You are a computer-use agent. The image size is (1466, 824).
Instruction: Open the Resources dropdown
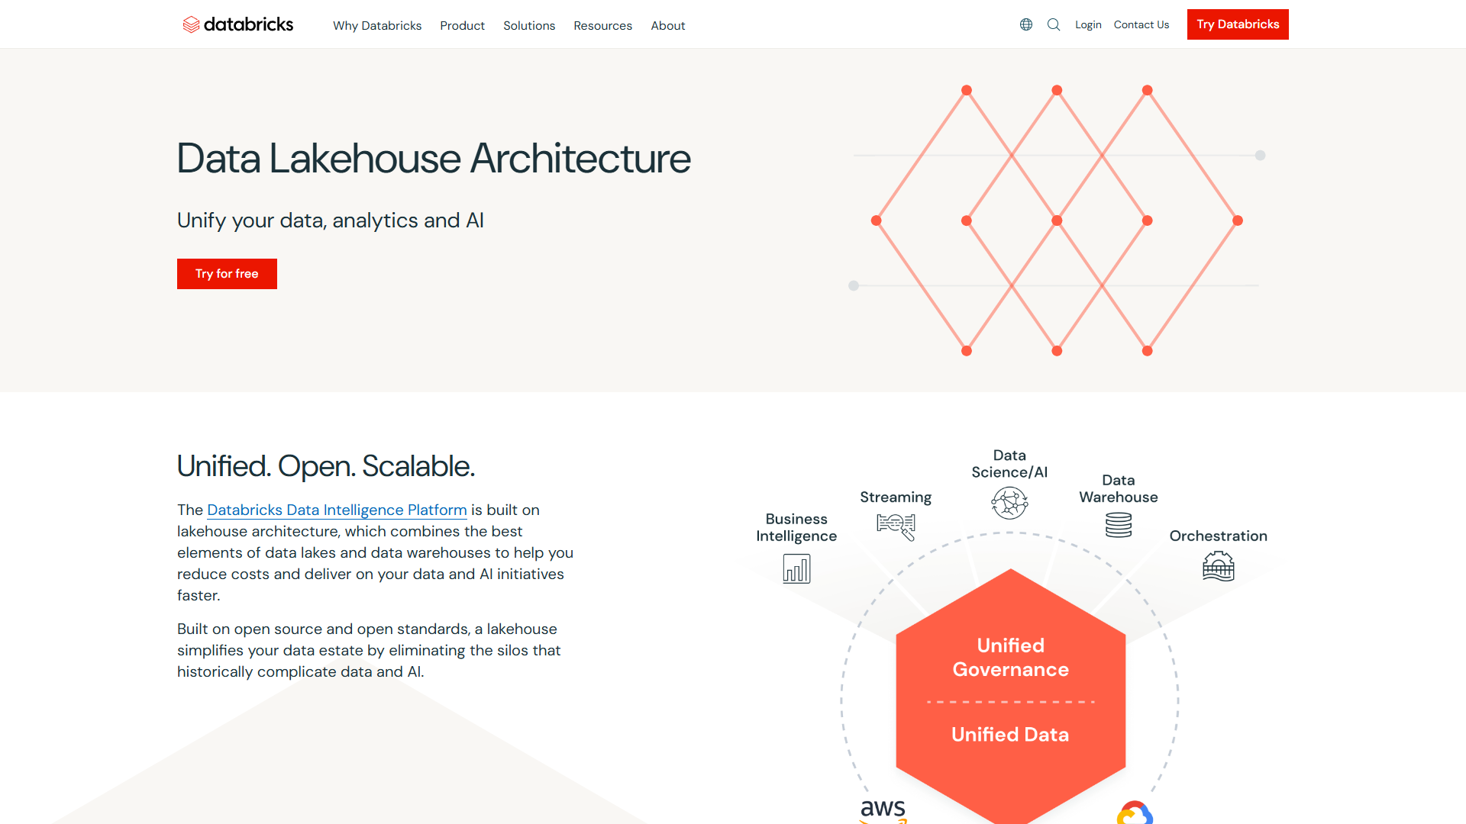click(x=602, y=25)
